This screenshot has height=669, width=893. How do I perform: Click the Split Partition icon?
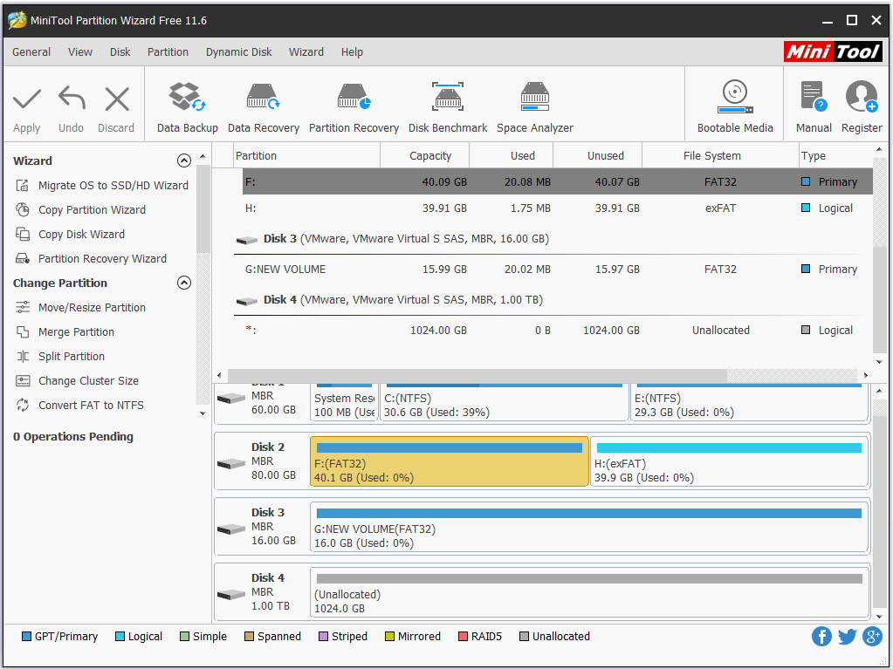coord(23,357)
